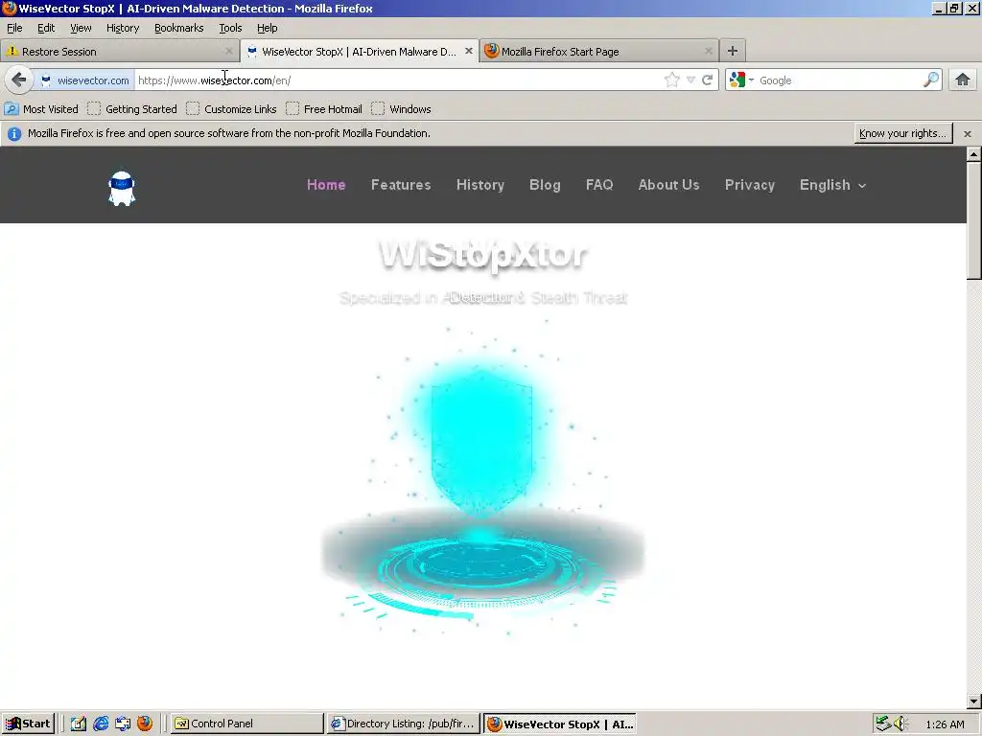This screenshot has width=982, height=736.
Task: Close the Mozilla Firefox Start Page tab
Action: (709, 51)
